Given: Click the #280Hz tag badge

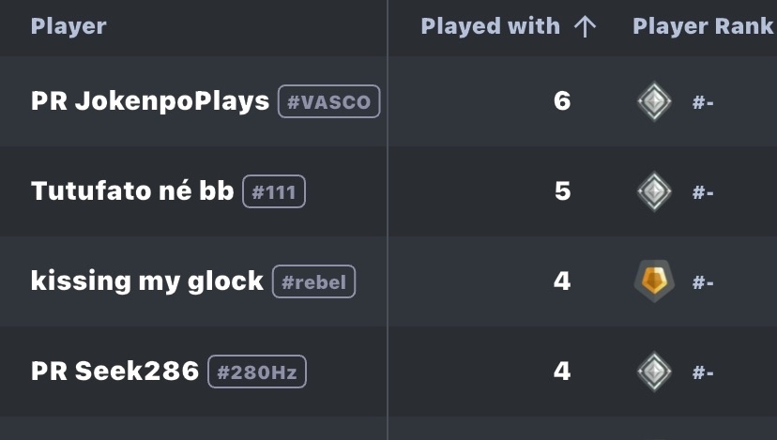Looking at the screenshot, I should tap(256, 372).
